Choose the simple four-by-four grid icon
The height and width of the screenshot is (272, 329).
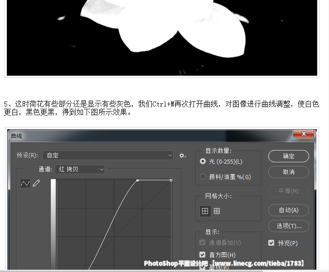(x=205, y=211)
